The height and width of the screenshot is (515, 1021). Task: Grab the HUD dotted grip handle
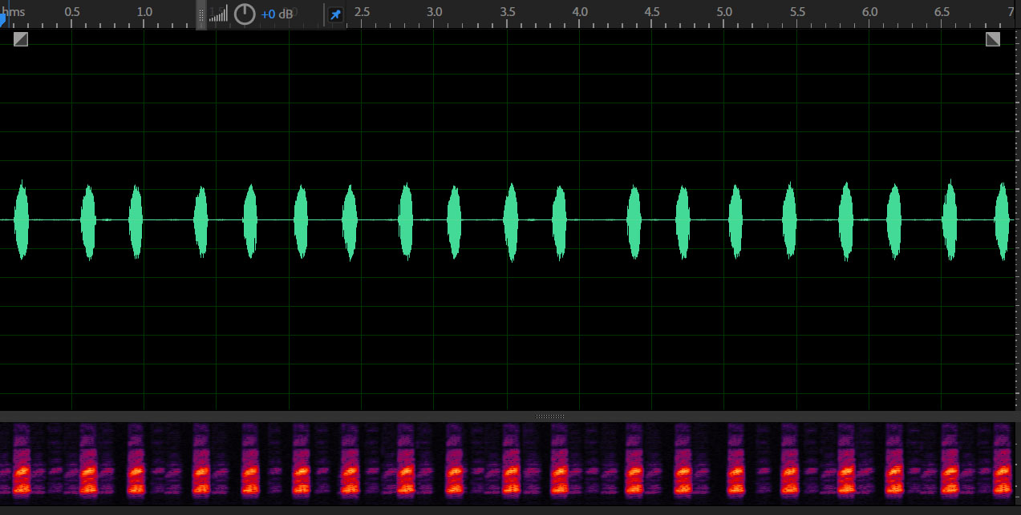coord(201,14)
